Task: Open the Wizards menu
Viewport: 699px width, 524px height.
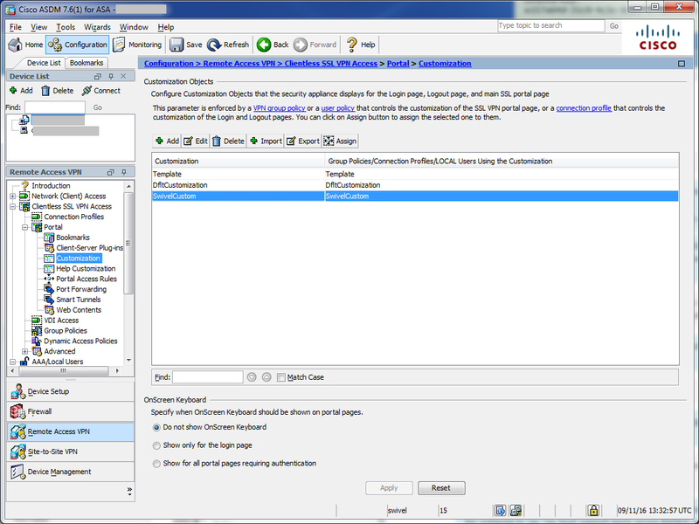Action: [x=97, y=27]
